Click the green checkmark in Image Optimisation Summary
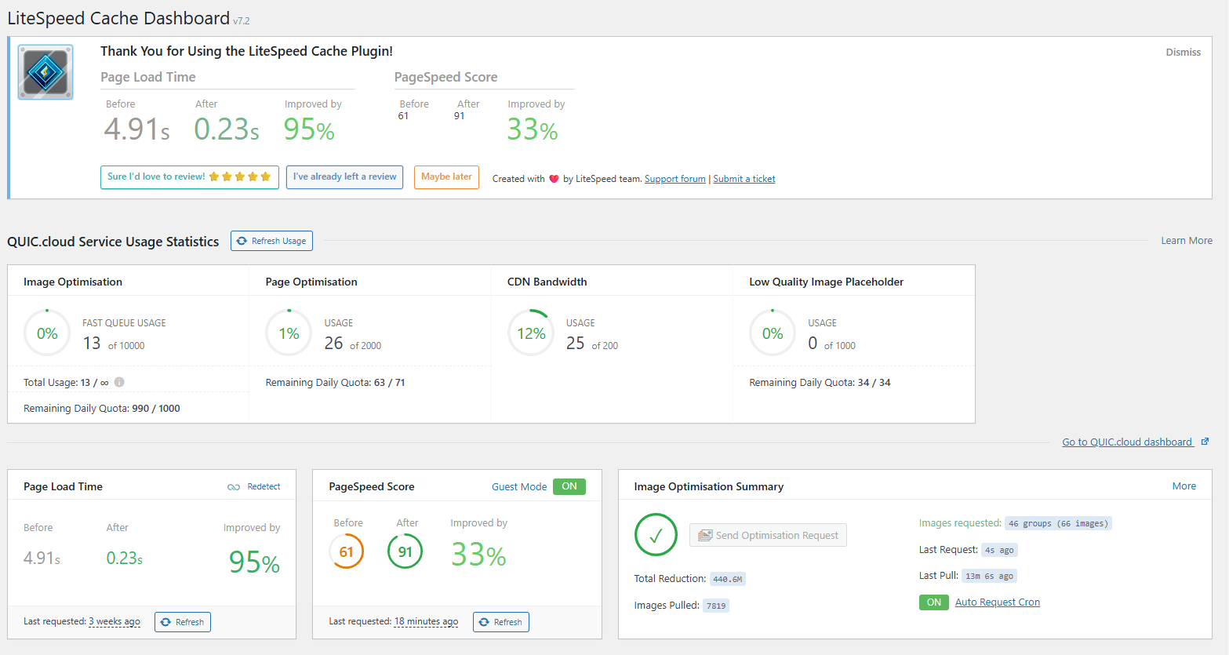This screenshot has height=655, width=1229. pyautogui.click(x=656, y=535)
